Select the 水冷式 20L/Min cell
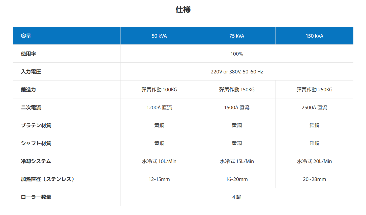This screenshot has height=215, width=366. [x=314, y=161]
